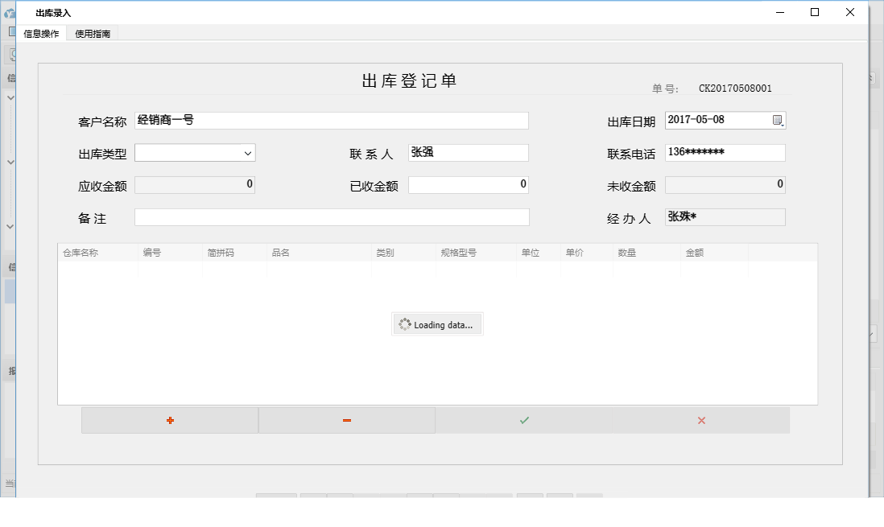The height and width of the screenshot is (527, 884).
Task: Open the 出库类型 dropdown list
Action: (249, 152)
